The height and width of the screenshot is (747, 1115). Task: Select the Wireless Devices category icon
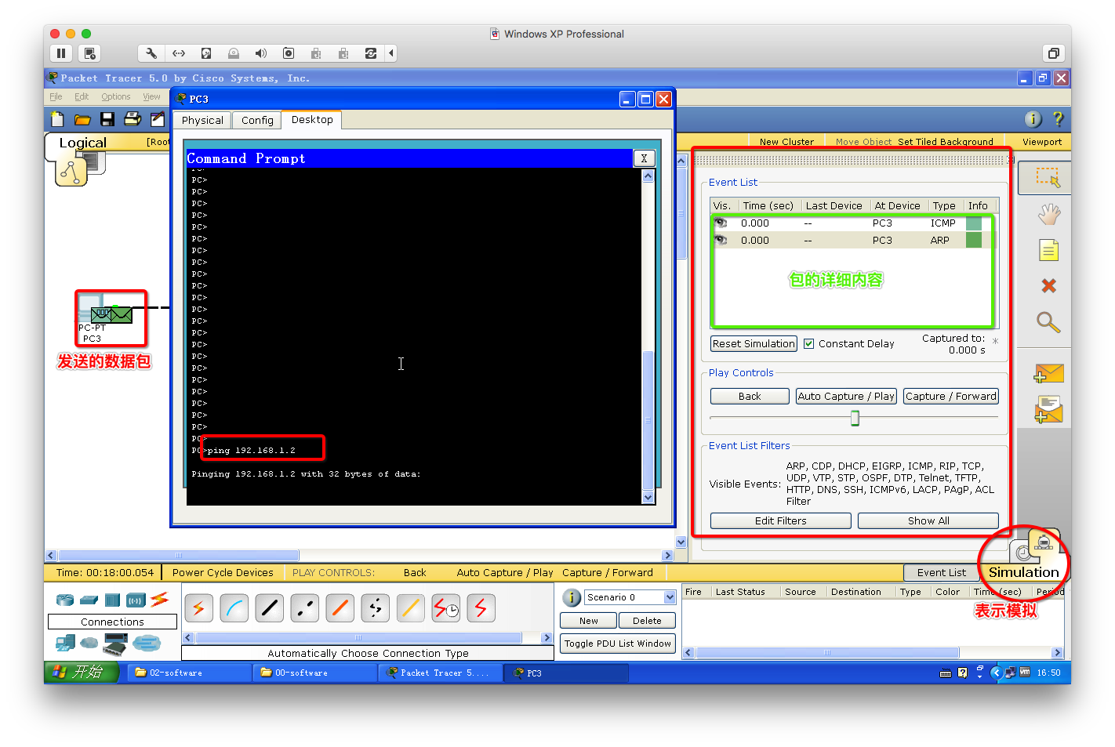click(136, 600)
